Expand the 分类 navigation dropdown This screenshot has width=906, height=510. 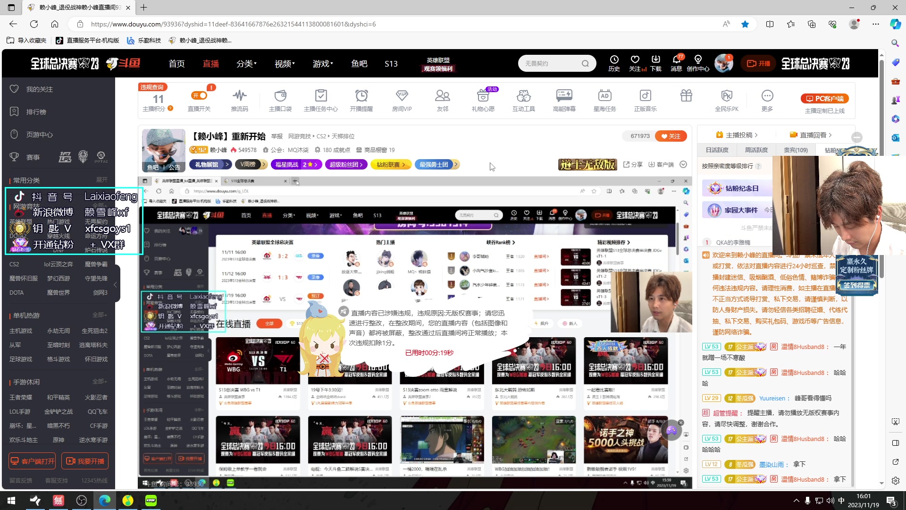pyautogui.click(x=246, y=64)
